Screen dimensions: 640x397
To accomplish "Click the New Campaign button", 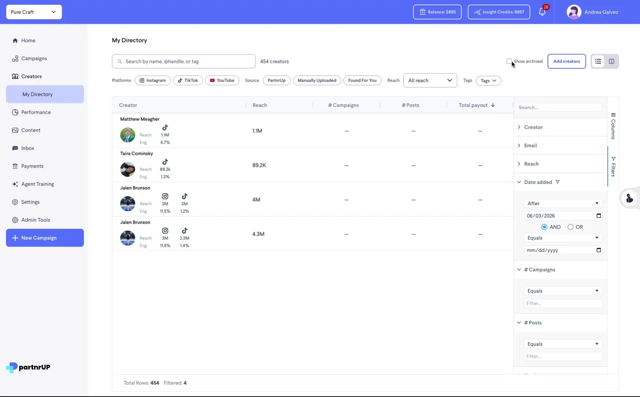I will pyautogui.click(x=45, y=238).
